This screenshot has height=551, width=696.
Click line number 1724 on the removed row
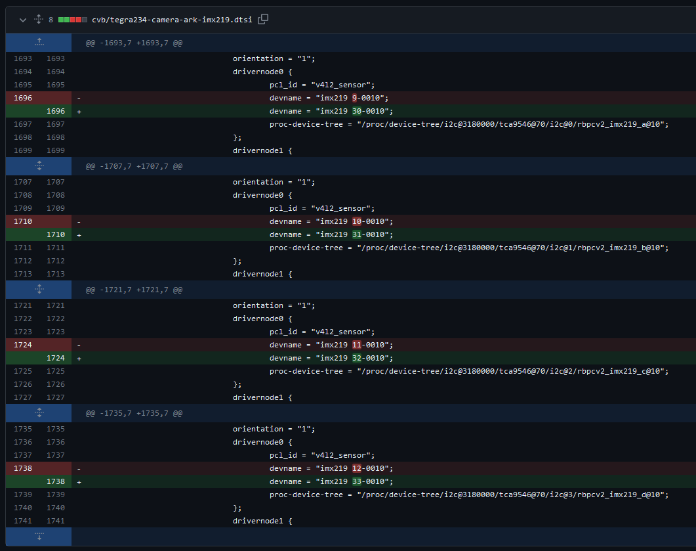[x=22, y=345]
